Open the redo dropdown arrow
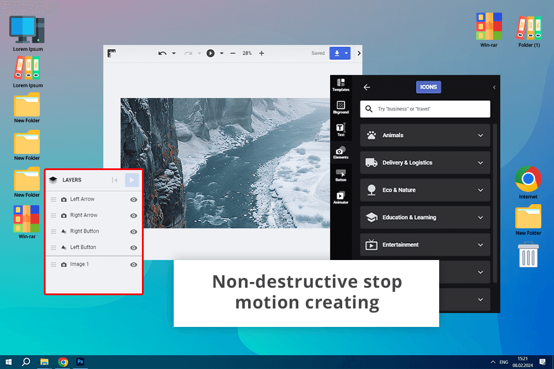Image resolution: width=554 pixels, height=369 pixels. click(x=199, y=53)
